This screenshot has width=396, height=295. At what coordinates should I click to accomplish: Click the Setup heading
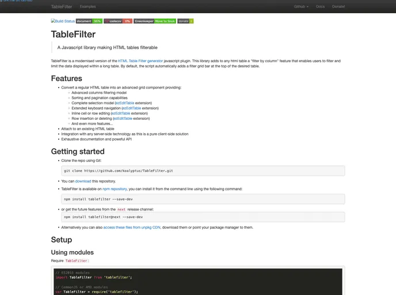coord(62,240)
